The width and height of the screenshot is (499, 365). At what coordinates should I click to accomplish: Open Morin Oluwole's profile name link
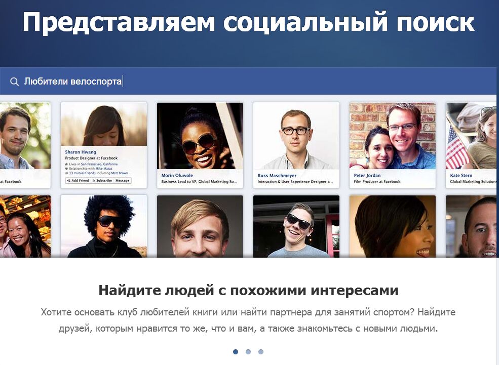(177, 175)
